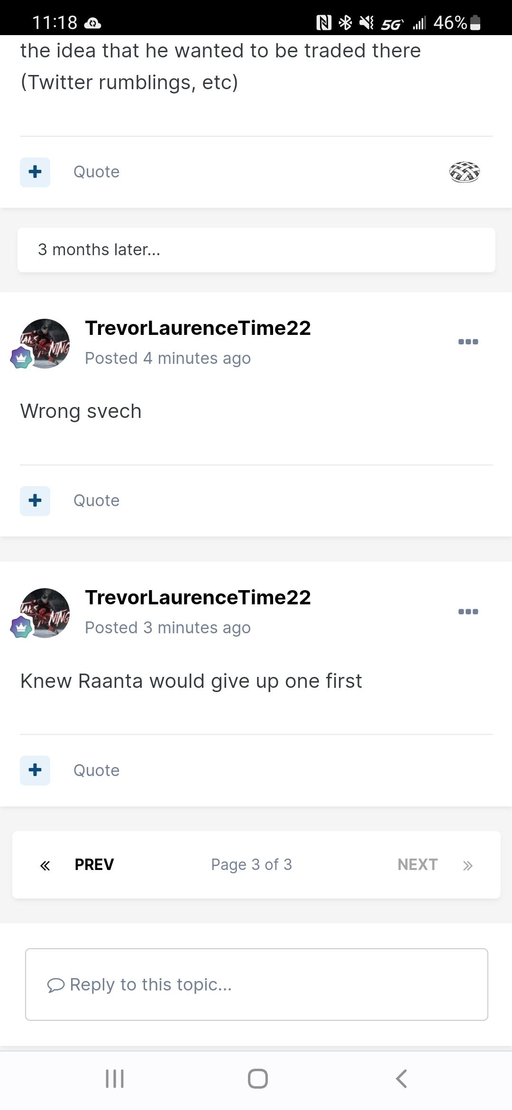
Task: Open avatar of the Raanta post author
Action: coord(45,613)
